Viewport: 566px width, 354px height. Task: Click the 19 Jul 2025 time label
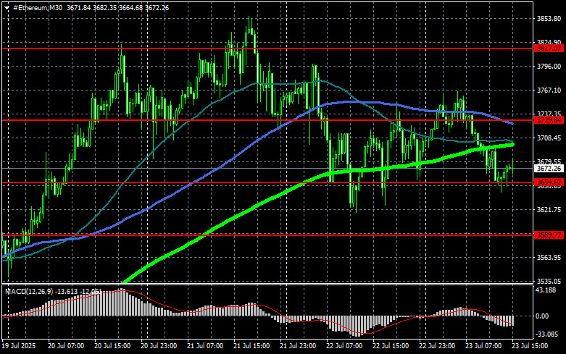coord(19,346)
